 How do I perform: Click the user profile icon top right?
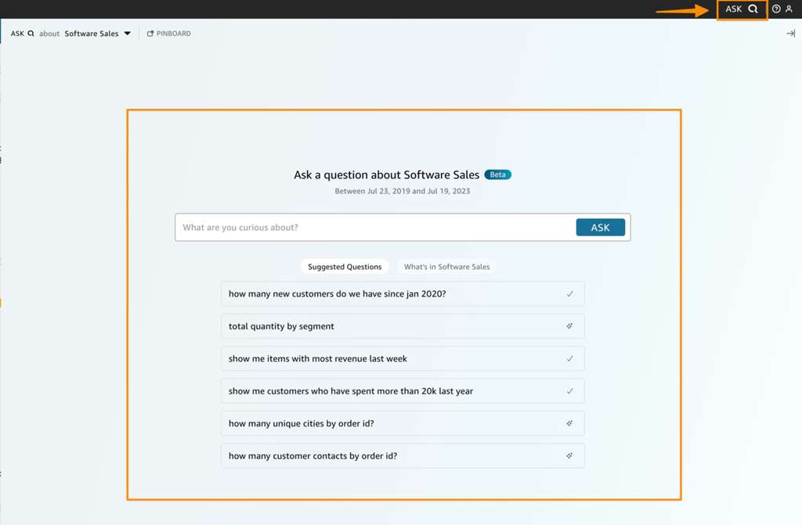(790, 9)
